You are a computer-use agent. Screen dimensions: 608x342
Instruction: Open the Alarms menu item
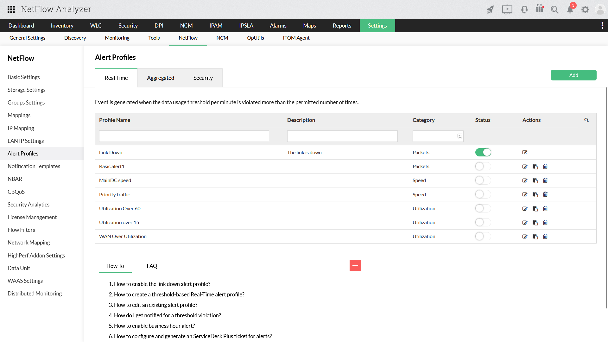tap(278, 26)
